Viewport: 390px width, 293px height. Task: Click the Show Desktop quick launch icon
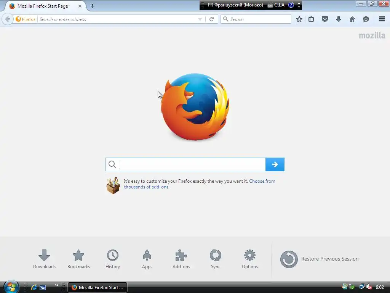point(43,287)
